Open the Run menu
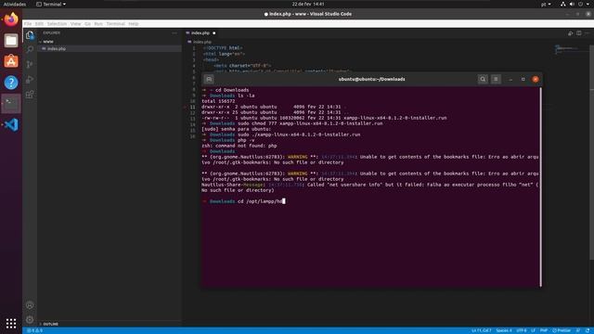Image resolution: width=594 pixels, height=334 pixels. 98,24
